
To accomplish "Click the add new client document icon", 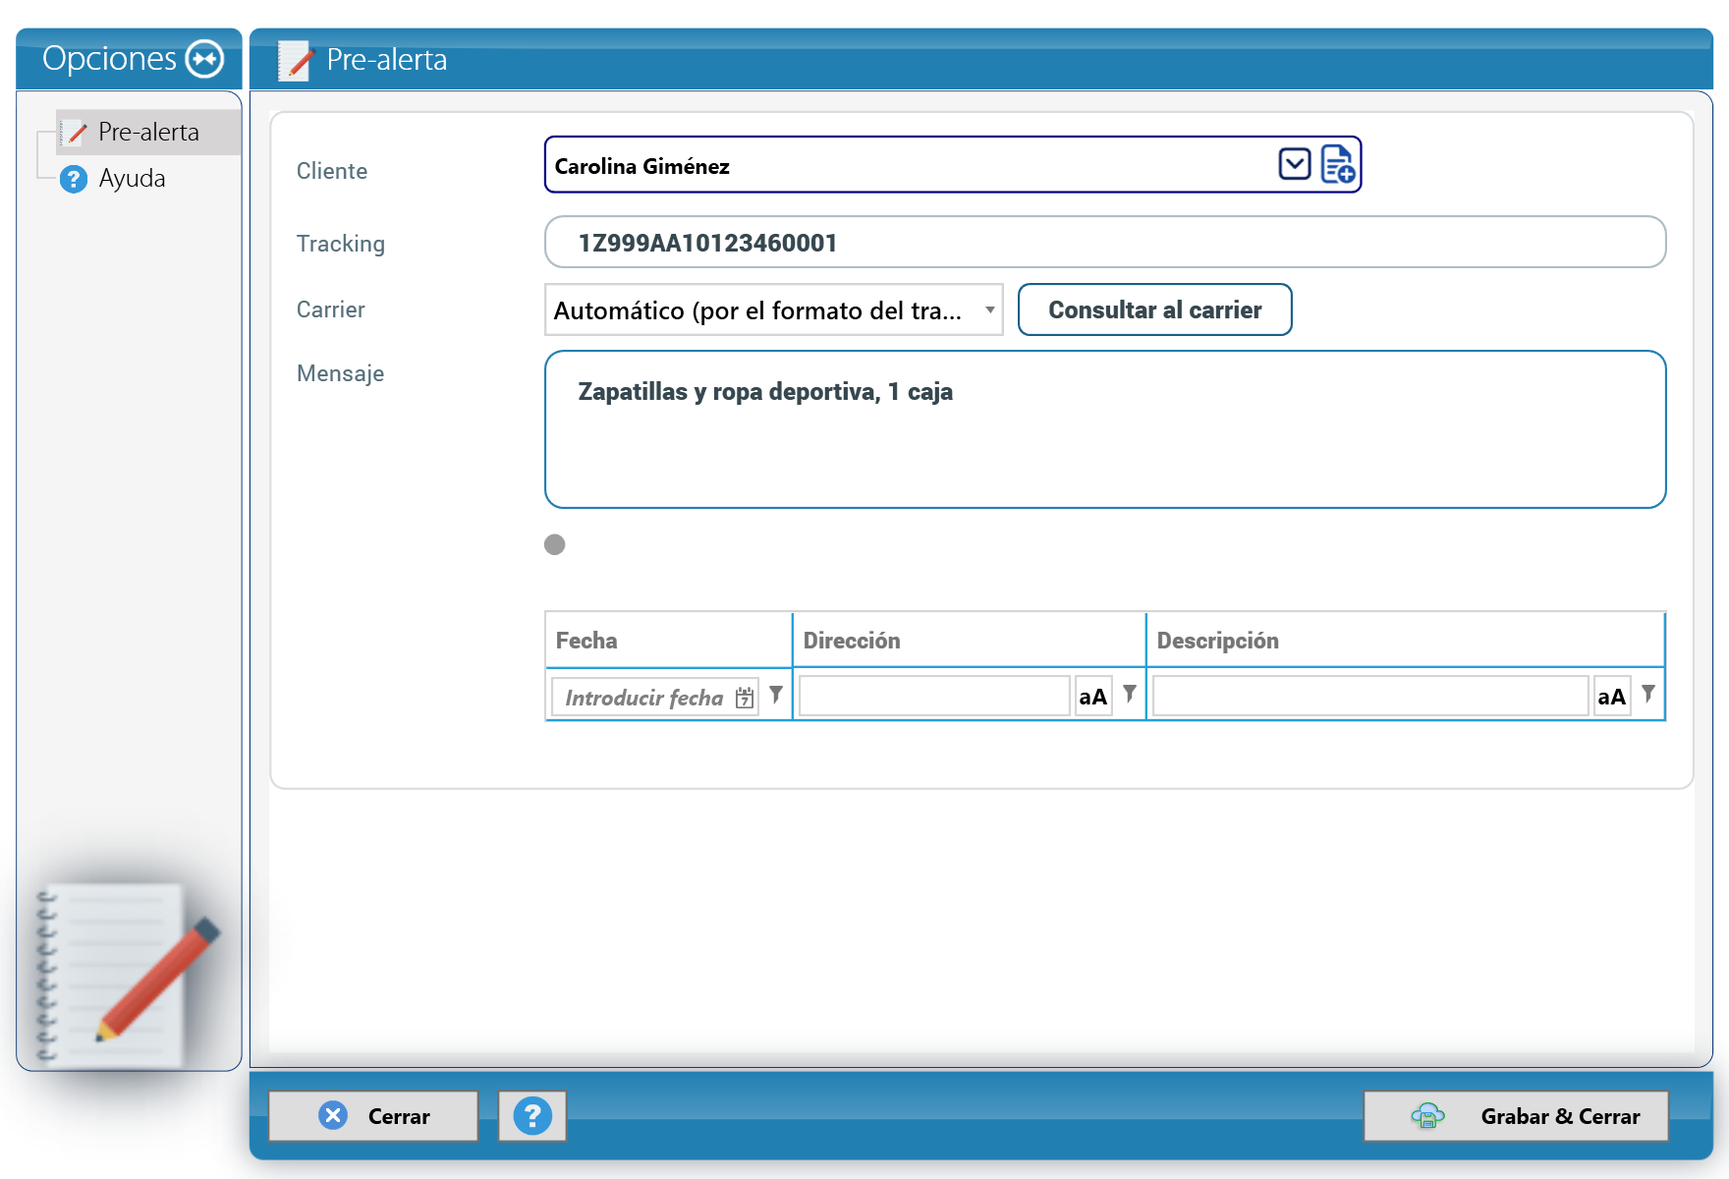I will tap(1338, 164).
